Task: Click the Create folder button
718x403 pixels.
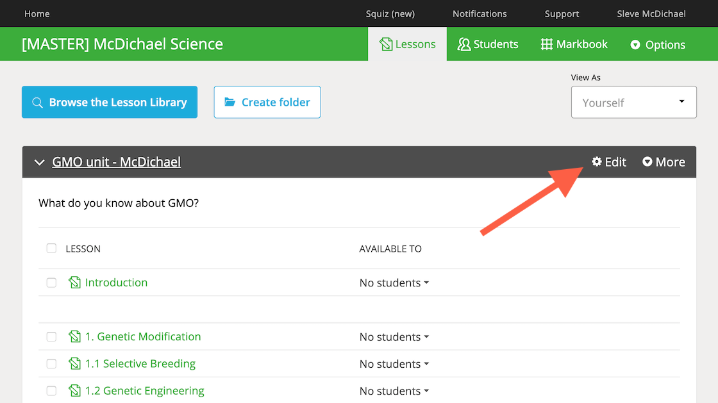Action: pos(267,102)
